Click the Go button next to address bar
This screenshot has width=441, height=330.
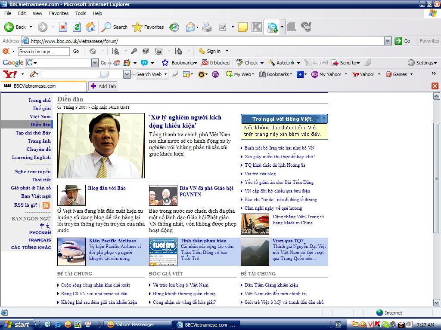(x=403, y=41)
